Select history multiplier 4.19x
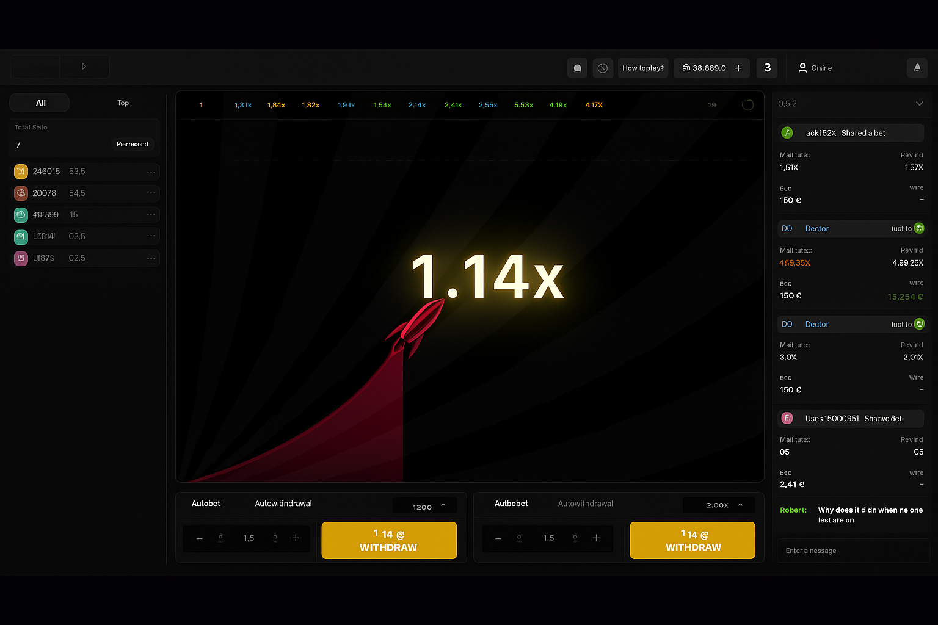This screenshot has height=625, width=938. pyautogui.click(x=558, y=105)
